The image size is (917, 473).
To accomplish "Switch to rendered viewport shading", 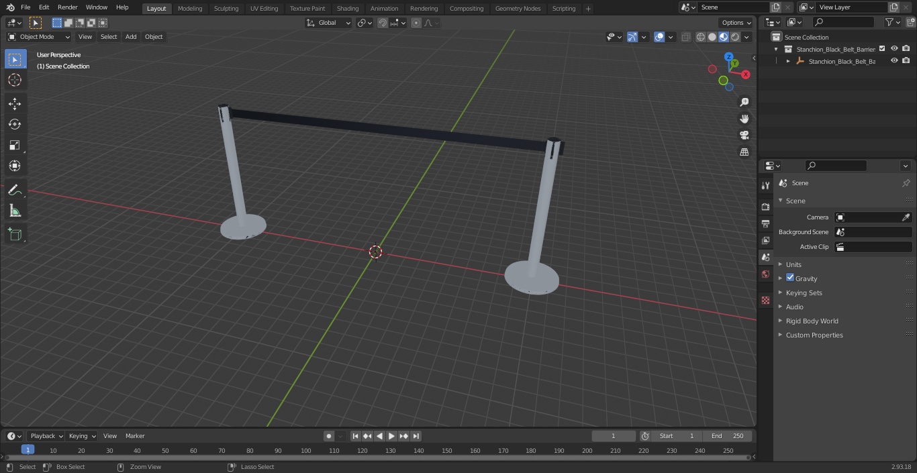I will 735,37.
